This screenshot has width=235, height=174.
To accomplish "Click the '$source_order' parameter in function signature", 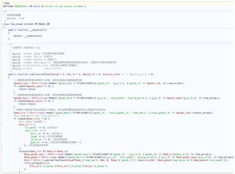I will (111, 74).
